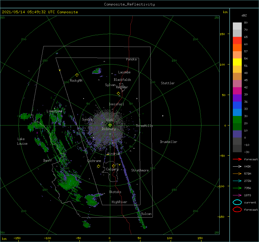
Task: Select the HighRiver label
Action: pyautogui.click(x=119, y=202)
